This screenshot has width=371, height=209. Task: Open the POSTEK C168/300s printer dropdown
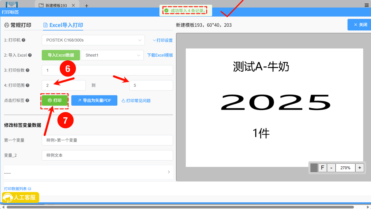click(93, 40)
